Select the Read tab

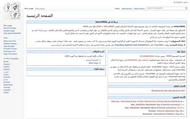(117, 9)
